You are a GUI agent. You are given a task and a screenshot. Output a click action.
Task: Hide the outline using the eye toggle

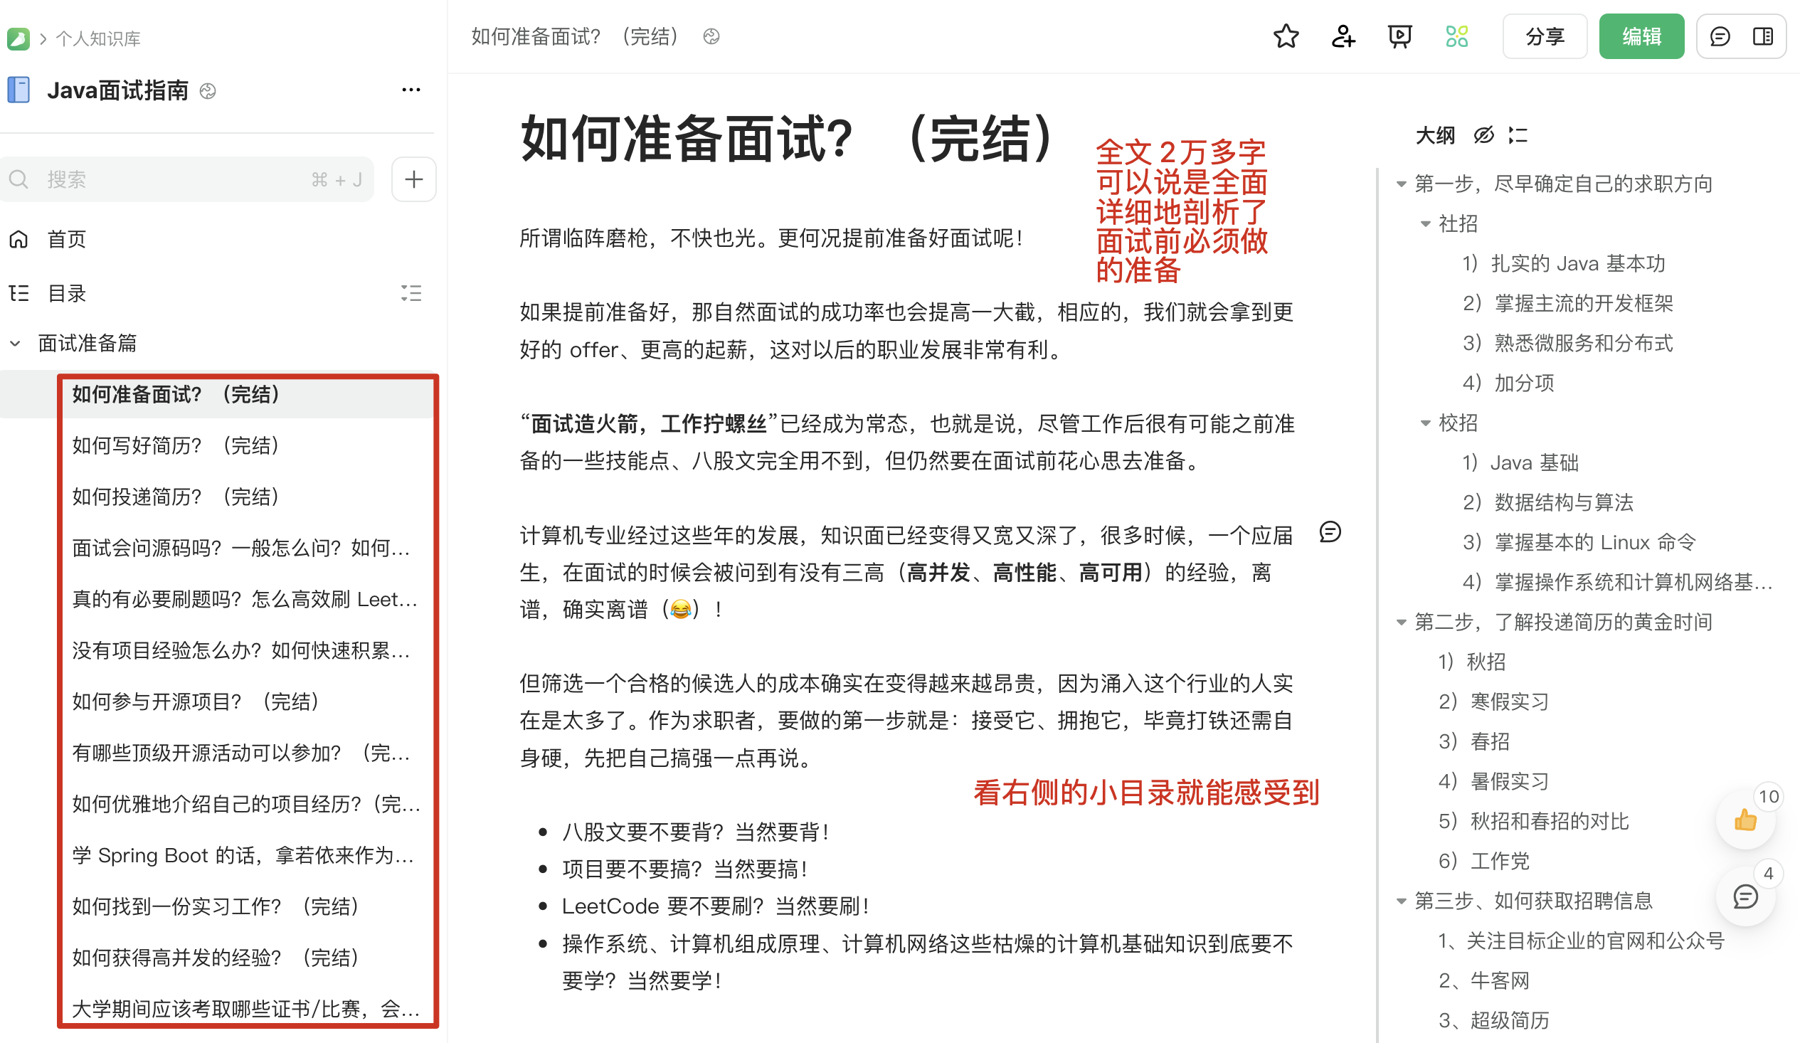(x=1484, y=136)
